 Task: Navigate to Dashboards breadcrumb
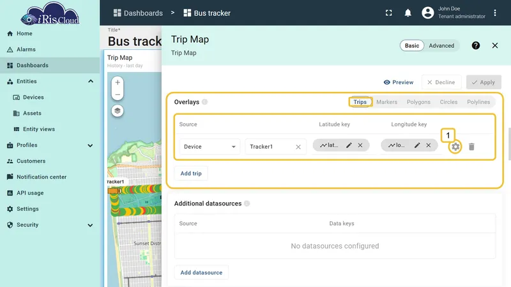[x=138, y=13]
